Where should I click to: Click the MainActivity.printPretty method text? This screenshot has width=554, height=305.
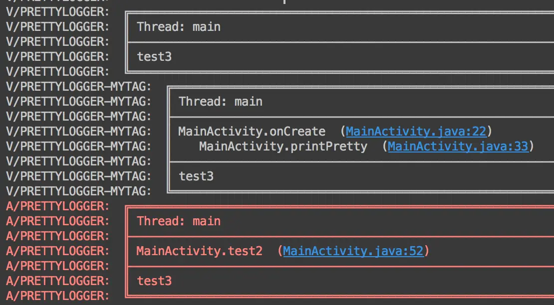283,147
